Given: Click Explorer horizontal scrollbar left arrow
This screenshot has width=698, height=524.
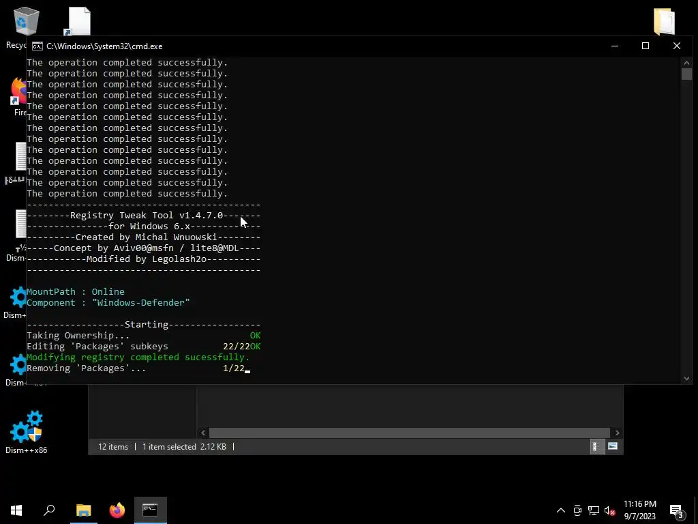Looking at the screenshot, I should click(x=203, y=433).
